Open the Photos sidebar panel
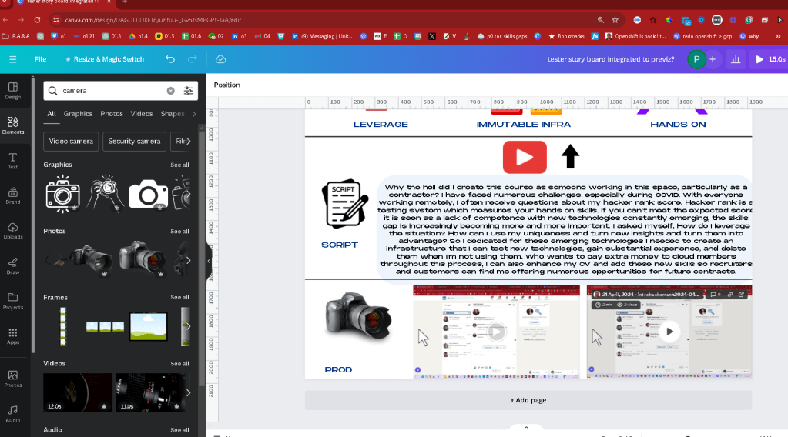The width and height of the screenshot is (788, 437). [13, 379]
